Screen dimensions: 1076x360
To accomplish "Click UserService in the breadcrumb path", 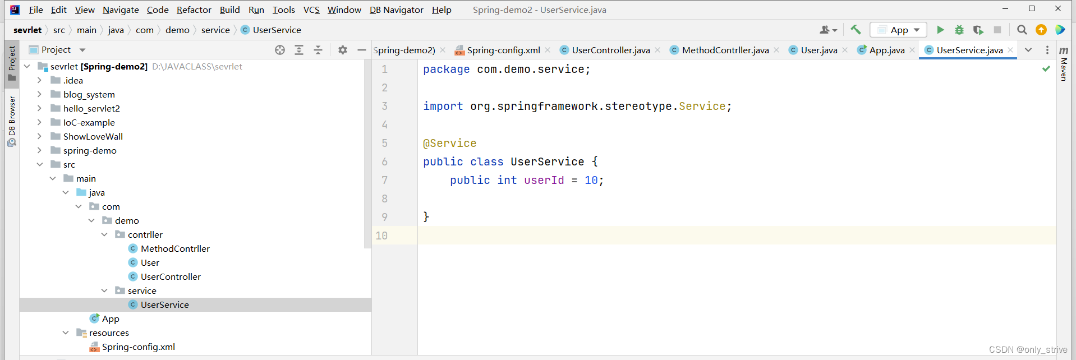I will tap(271, 30).
